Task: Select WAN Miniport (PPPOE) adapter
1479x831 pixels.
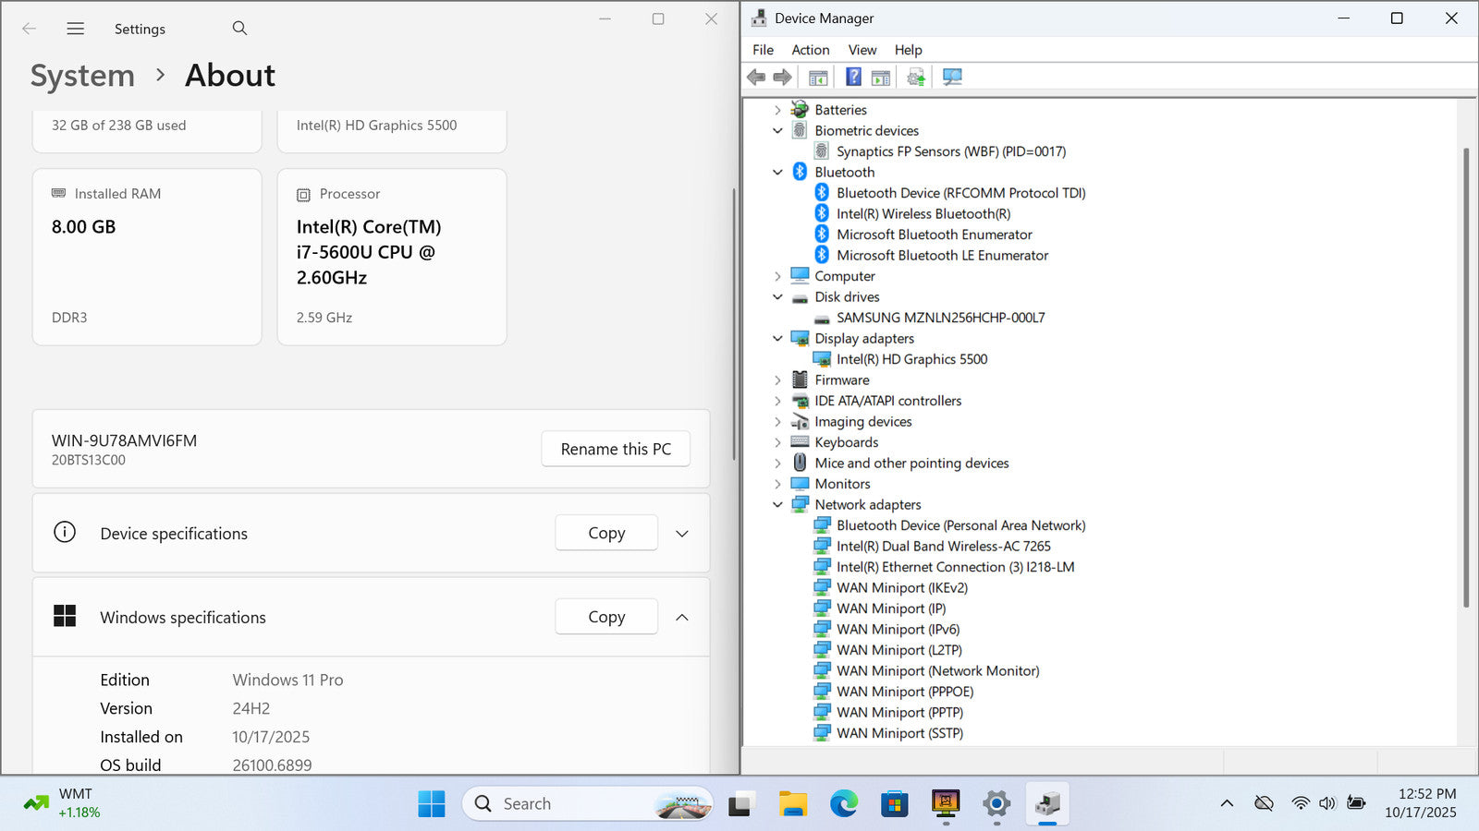Action: pos(905,692)
